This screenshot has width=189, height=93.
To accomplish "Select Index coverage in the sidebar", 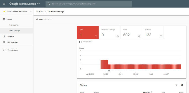I will 17,31.
